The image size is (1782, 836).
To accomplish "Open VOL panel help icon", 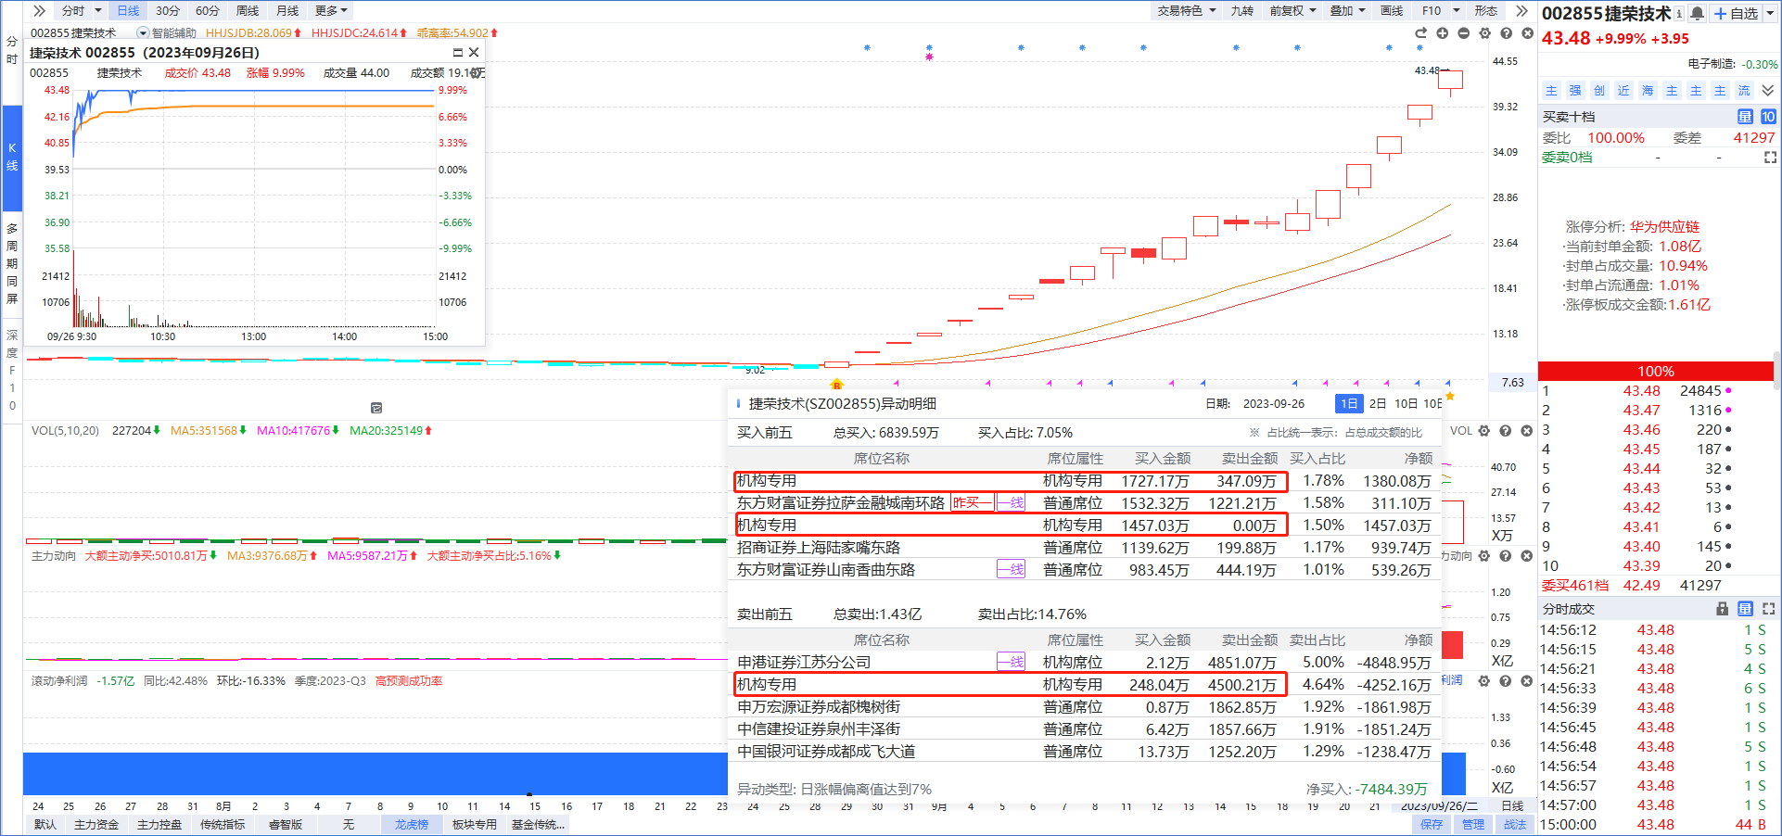I will coord(1506,431).
